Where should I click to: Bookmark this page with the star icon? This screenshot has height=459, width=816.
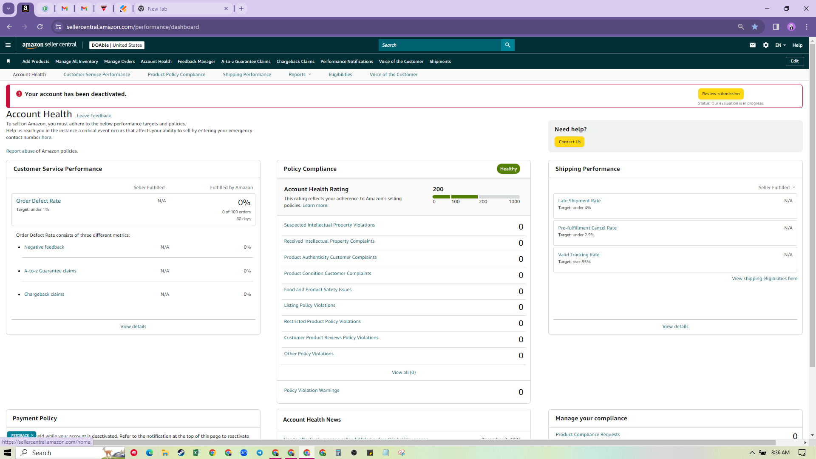(x=755, y=27)
